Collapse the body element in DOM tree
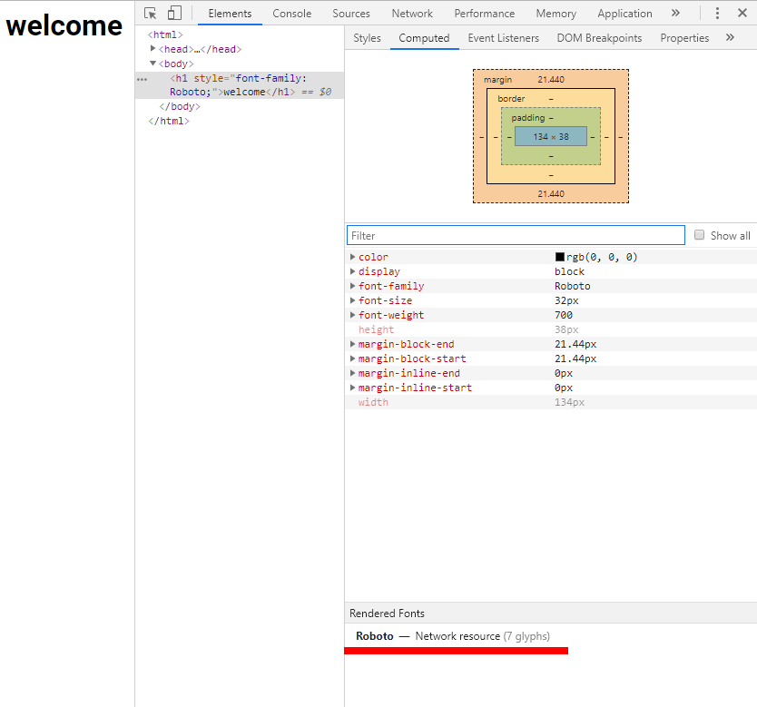Viewport: 757px width, 707px height. [x=152, y=64]
